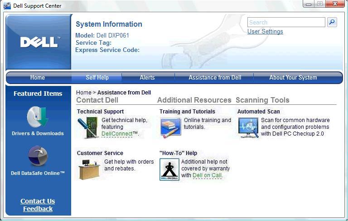
Task: Launch the Automated Scan magnifier icon
Action: click(248, 127)
